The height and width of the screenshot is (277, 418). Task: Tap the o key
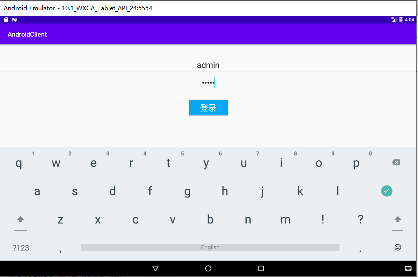click(319, 163)
